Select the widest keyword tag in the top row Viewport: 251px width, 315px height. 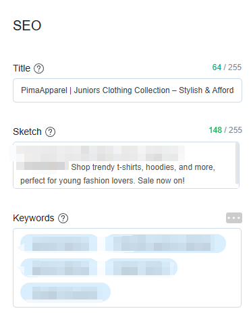pos(165,244)
